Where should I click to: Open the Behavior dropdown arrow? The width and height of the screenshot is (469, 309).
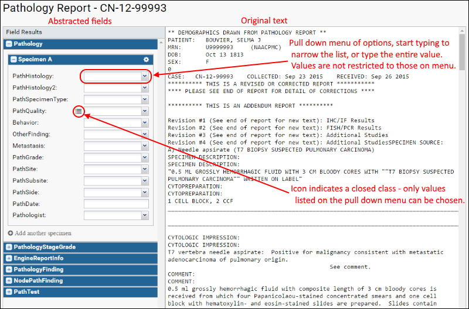coord(145,123)
